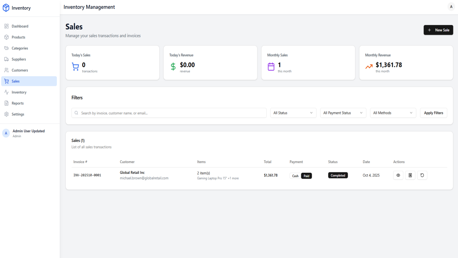Click the Customers people icon in sidebar
The height and width of the screenshot is (258, 458).
6,70
